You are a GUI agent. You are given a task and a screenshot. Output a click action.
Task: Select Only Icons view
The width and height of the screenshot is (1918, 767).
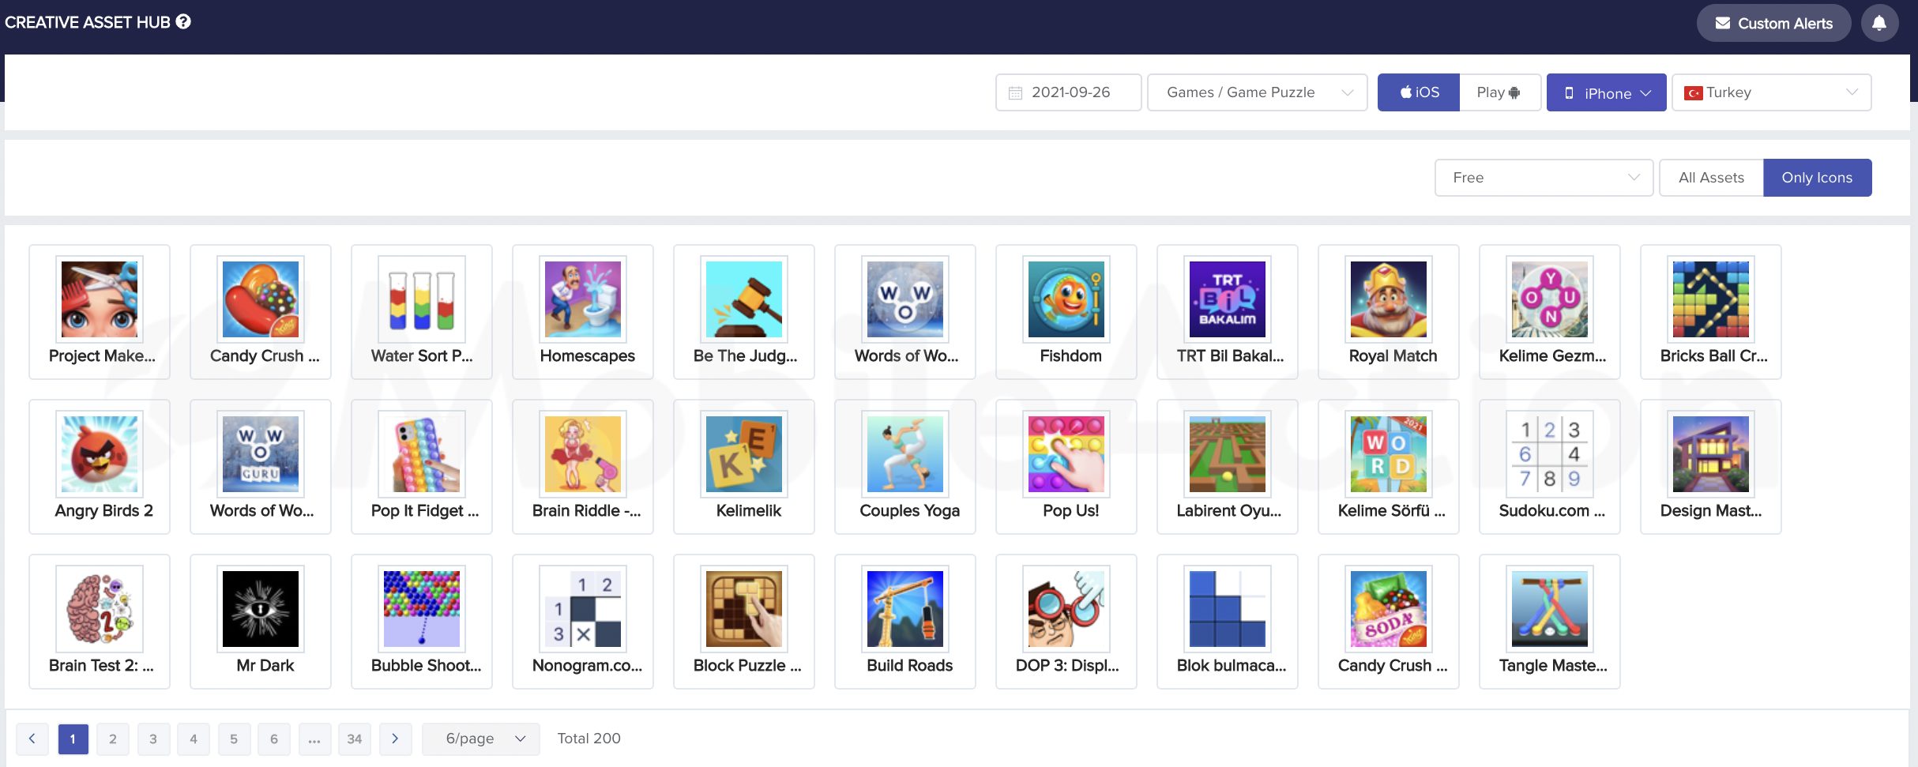[x=1817, y=178]
